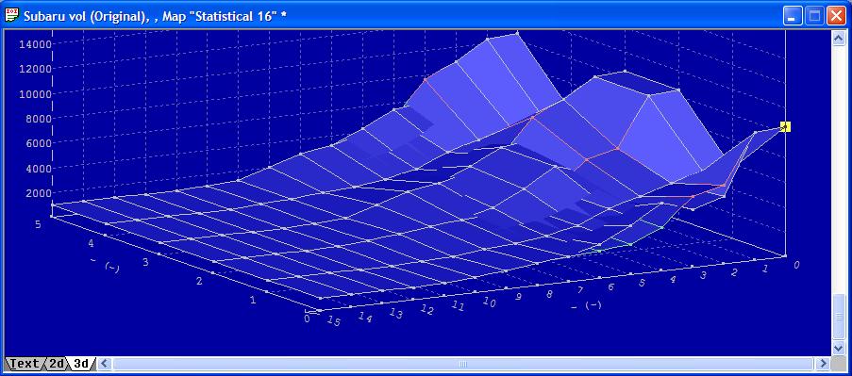The height and width of the screenshot is (376, 852).
Task: Click the 6000 value axis label
Action: coord(38,144)
